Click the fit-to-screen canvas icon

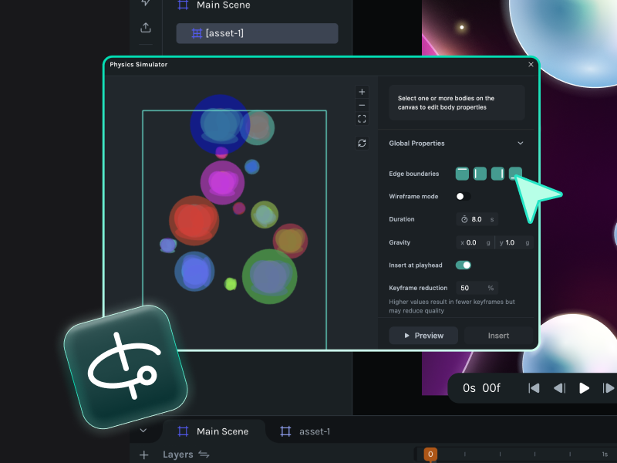point(362,119)
